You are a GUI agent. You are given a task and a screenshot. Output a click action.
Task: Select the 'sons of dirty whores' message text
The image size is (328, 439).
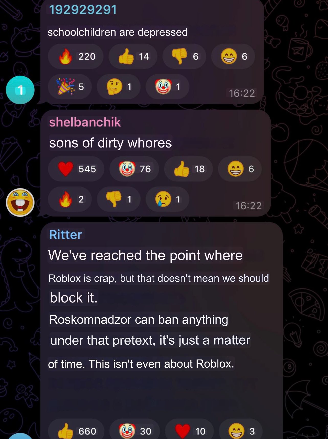[110, 143]
